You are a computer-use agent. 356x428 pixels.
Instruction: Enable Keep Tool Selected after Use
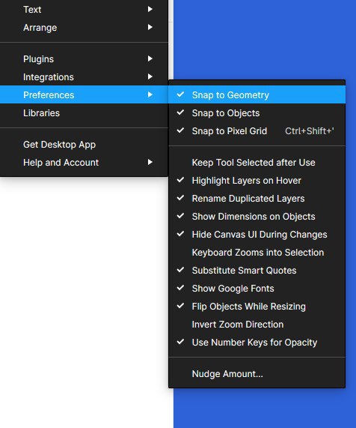pyautogui.click(x=257, y=163)
